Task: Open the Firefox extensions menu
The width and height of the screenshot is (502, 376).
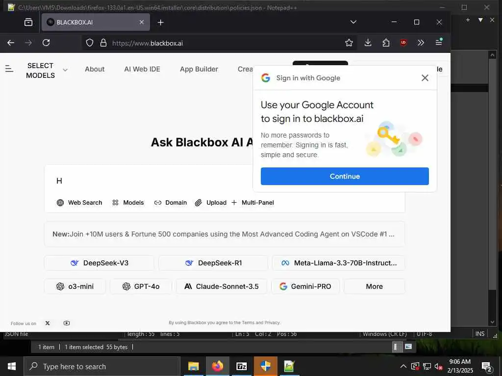Action: tap(386, 43)
